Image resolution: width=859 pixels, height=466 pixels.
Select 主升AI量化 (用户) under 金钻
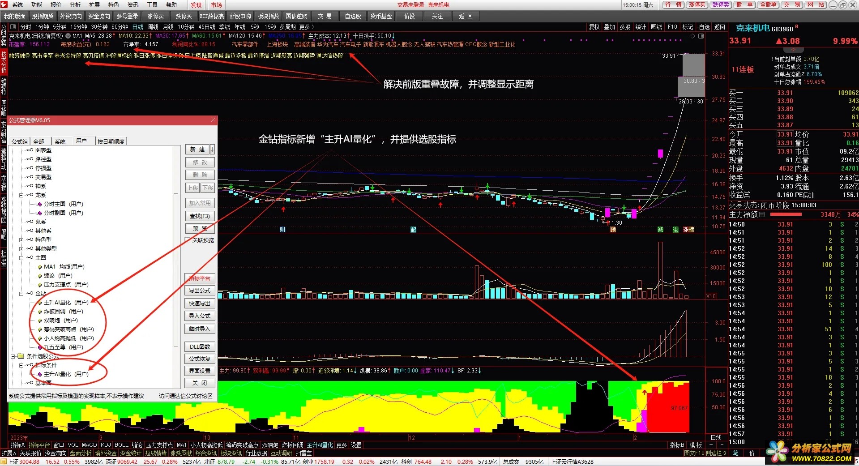tap(66, 303)
